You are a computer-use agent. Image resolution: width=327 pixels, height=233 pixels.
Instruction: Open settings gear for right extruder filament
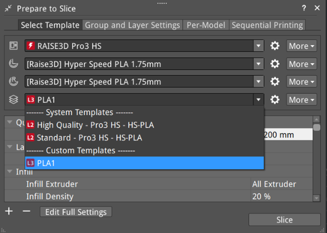pyautogui.click(x=275, y=82)
